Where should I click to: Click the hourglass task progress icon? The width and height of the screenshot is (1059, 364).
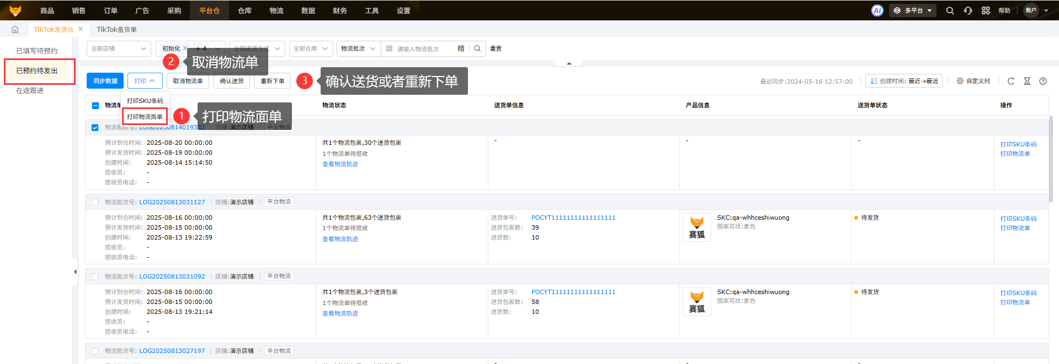click(1027, 81)
